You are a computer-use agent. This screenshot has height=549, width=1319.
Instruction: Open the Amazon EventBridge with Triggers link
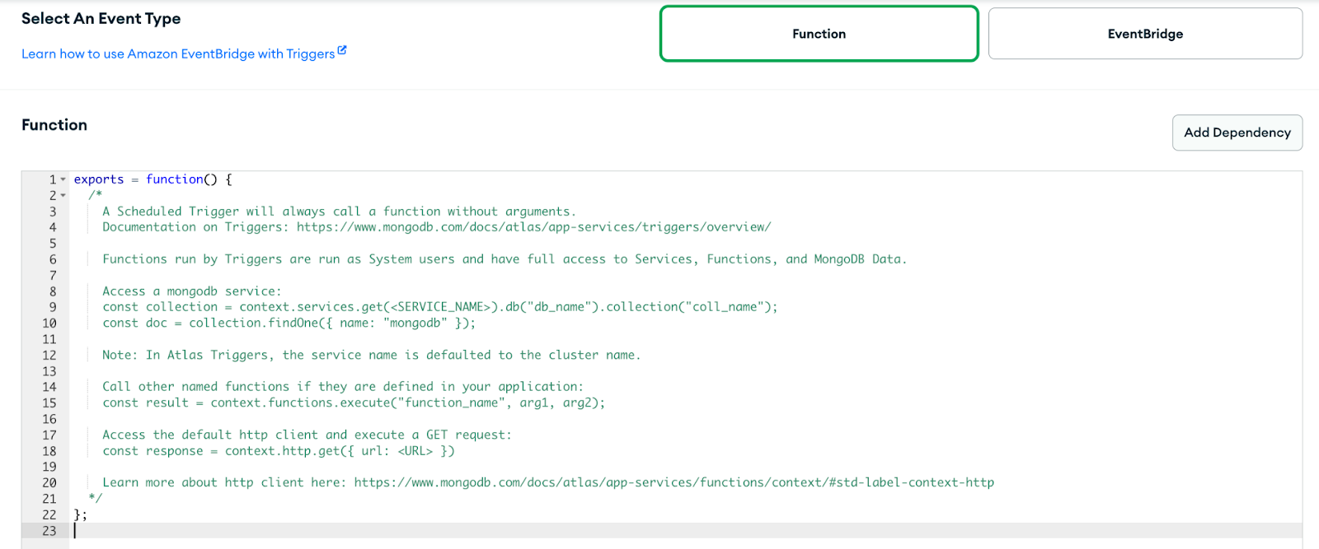[178, 54]
